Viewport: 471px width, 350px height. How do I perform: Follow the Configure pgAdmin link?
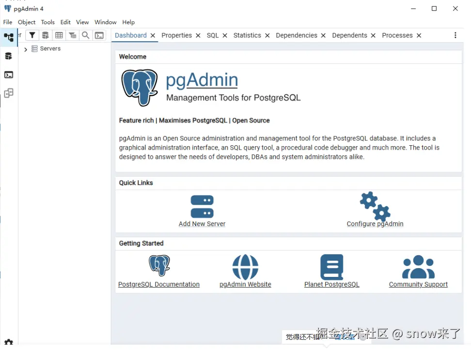[375, 224]
